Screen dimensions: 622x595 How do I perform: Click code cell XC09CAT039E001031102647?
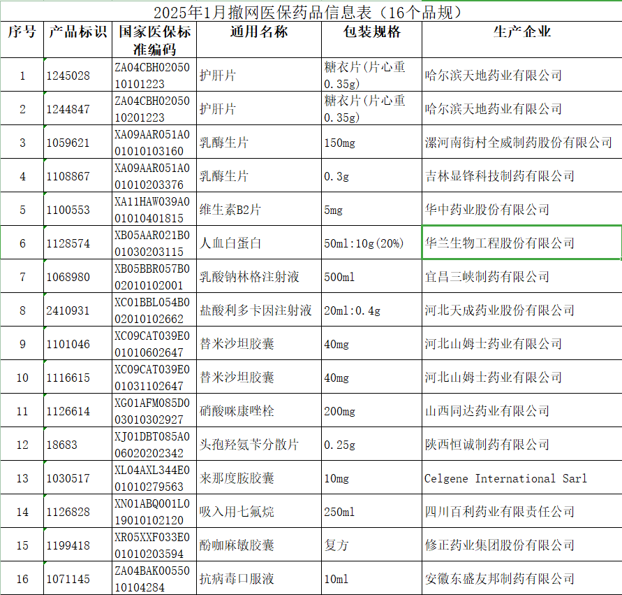pyautogui.click(x=154, y=378)
